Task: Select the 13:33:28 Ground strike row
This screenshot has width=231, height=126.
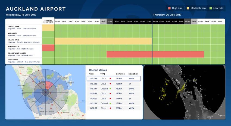Action: click(114, 103)
